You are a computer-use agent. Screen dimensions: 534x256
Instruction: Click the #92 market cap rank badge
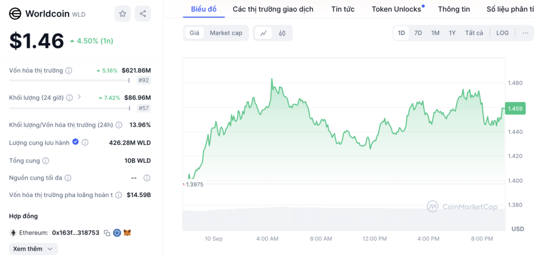click(143, 81)
